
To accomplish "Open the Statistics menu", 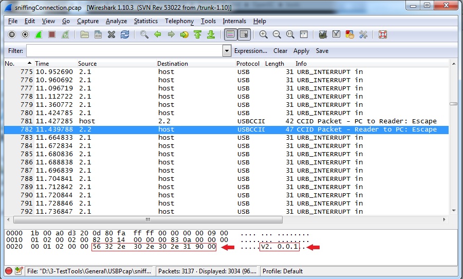I will click(x=146, y=21).
